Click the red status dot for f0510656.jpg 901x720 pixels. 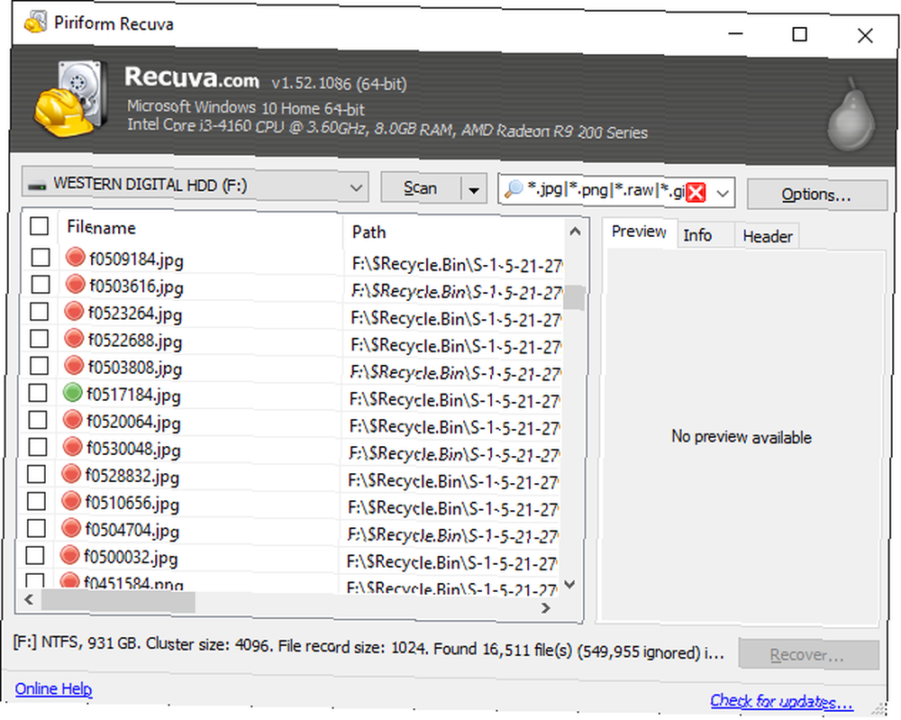[x=71, y=501]
